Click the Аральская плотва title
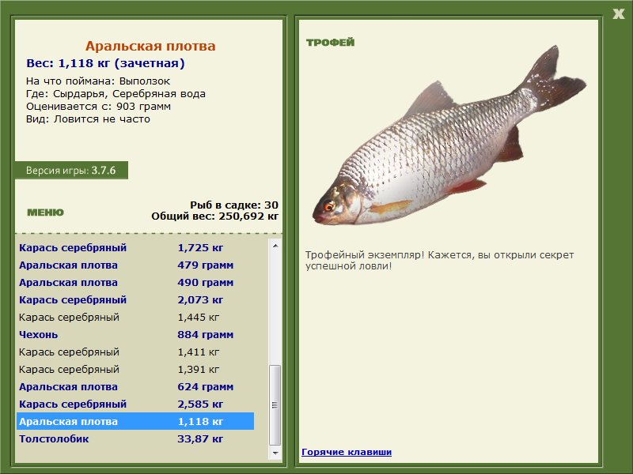This screenshot has height=474, width=633. 150,46
